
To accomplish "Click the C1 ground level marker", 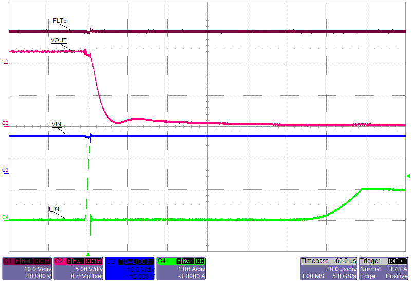I will pos(5,61).
